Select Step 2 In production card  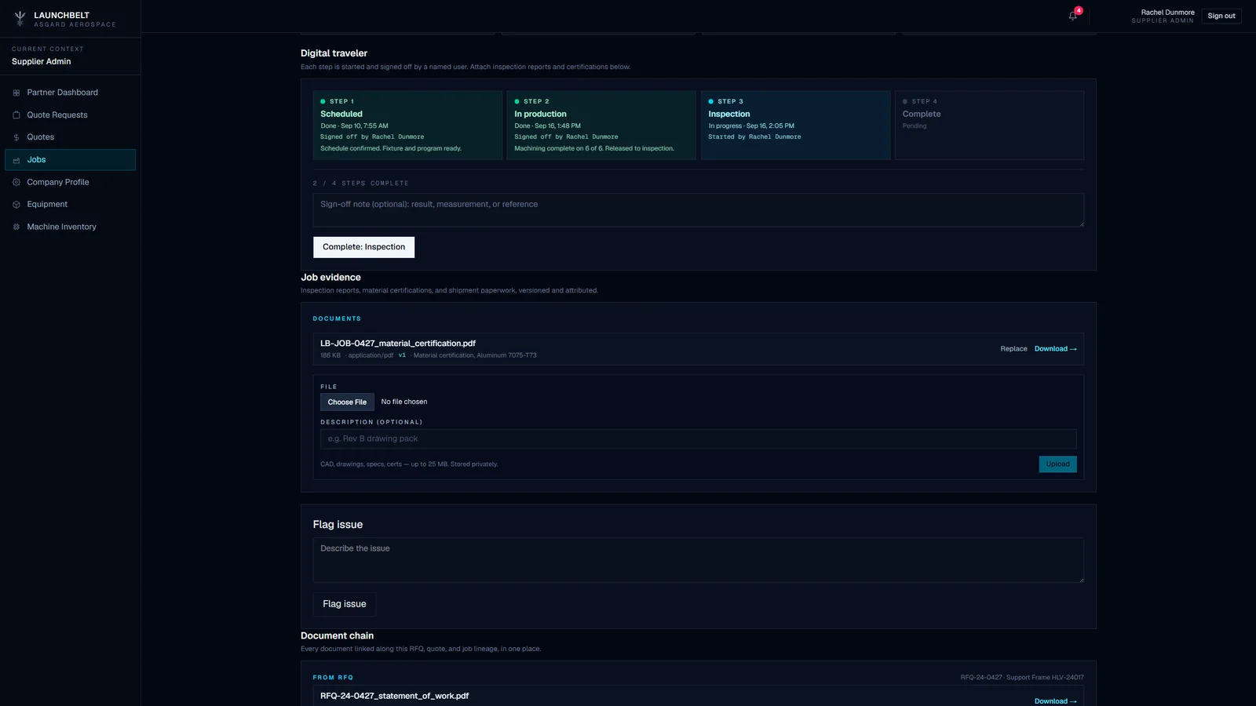tap(601, 126)
